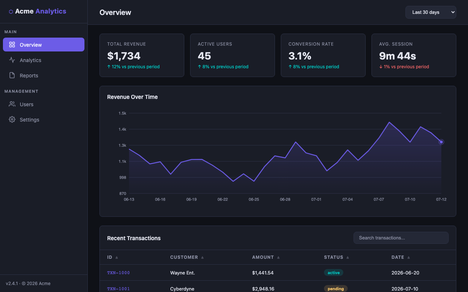Open the Overview page label in sidebar
This screenshot has height=292, width=468.
tap(31, 45)
